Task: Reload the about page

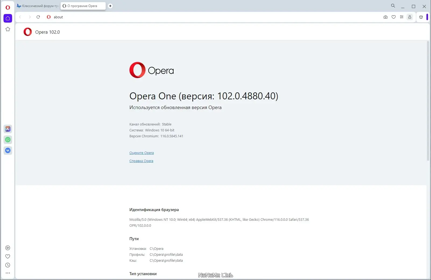Action: coord(38,17)
